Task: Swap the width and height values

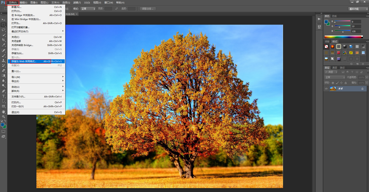Action: (x=117, y=9)
